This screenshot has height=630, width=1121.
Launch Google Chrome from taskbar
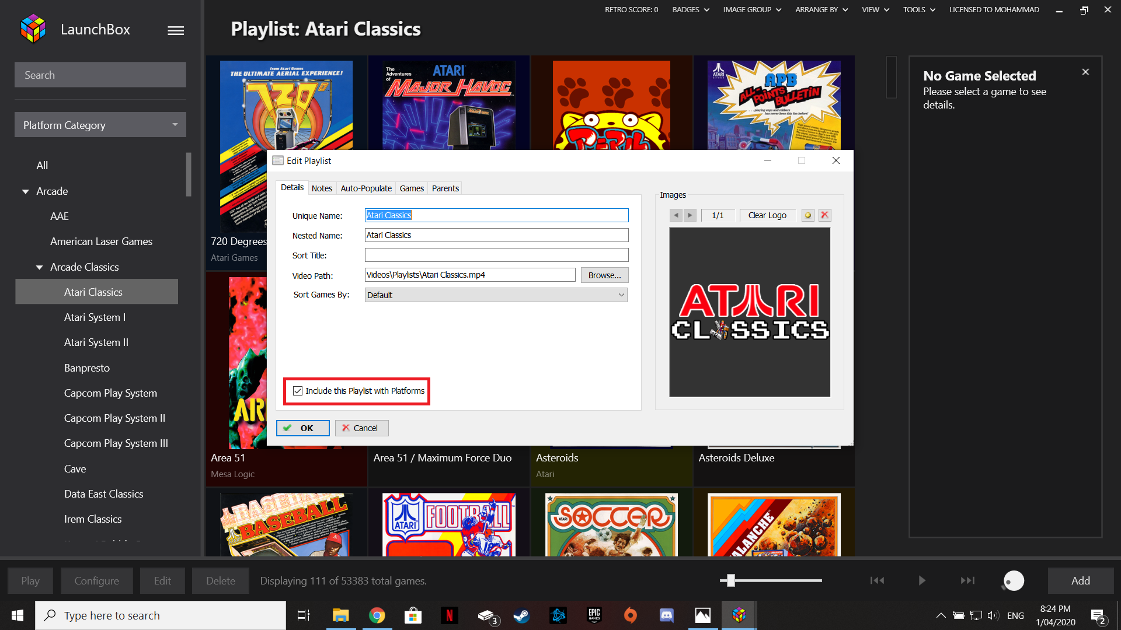click(x=377, y=615)
